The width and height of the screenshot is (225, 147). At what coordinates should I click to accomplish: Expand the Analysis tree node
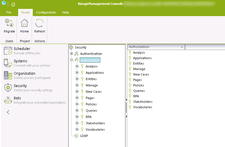77,66
